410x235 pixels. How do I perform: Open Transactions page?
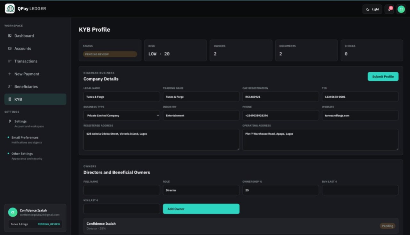(35, 61)
